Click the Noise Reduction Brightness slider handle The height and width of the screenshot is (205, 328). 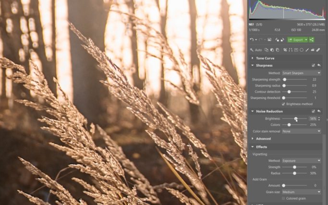pos(296,119)
